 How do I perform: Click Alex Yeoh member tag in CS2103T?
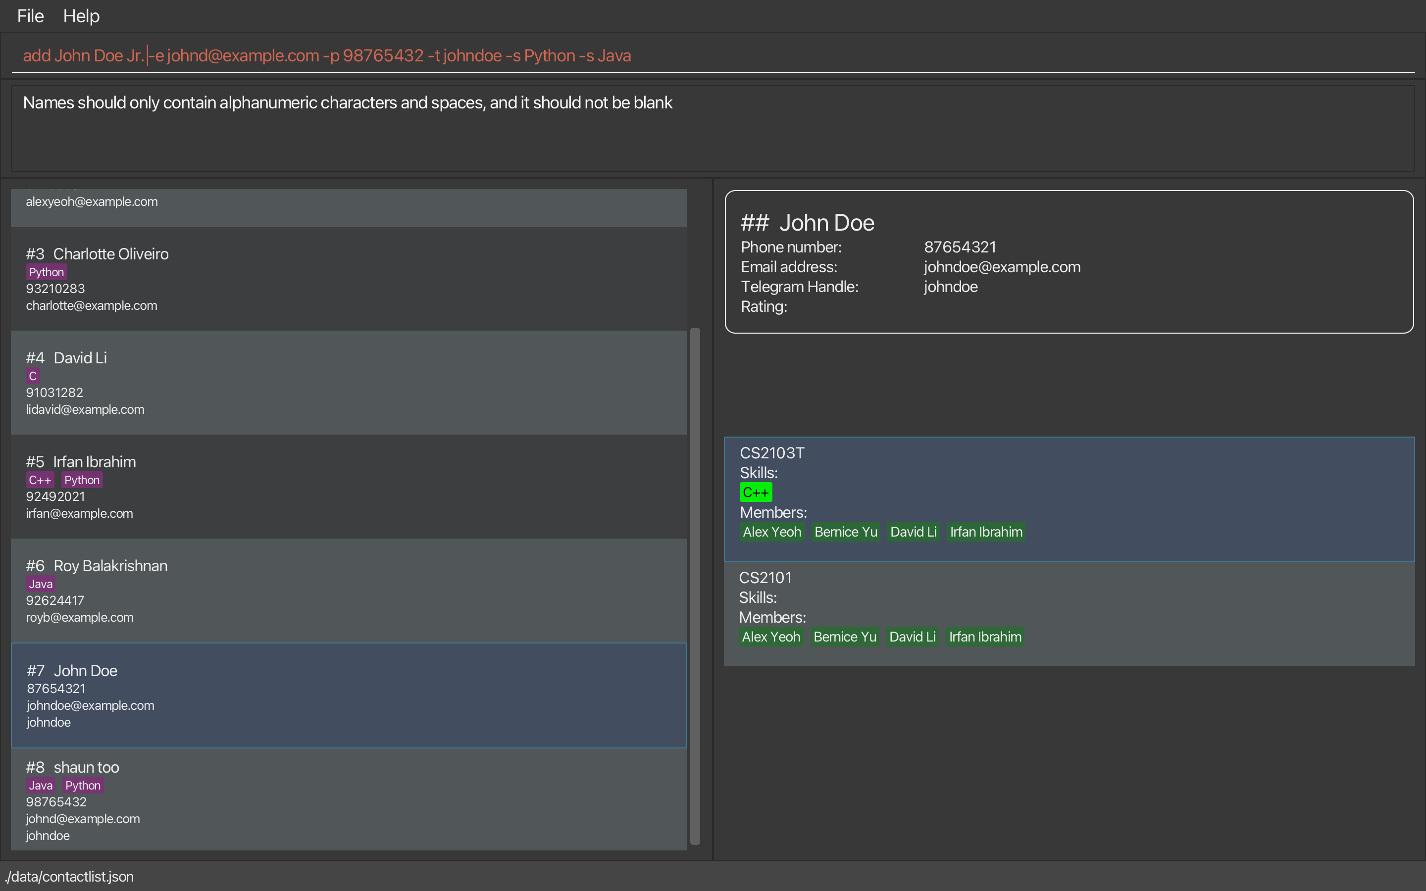772,532
